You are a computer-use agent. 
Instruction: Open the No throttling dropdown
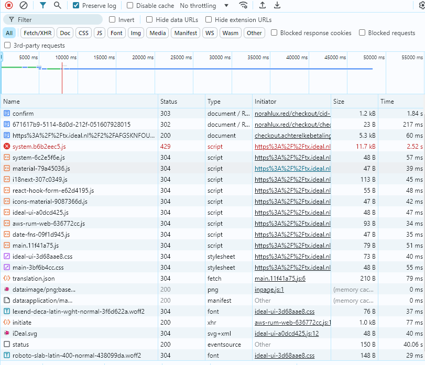pyautogui.click(x=204, y=6)
